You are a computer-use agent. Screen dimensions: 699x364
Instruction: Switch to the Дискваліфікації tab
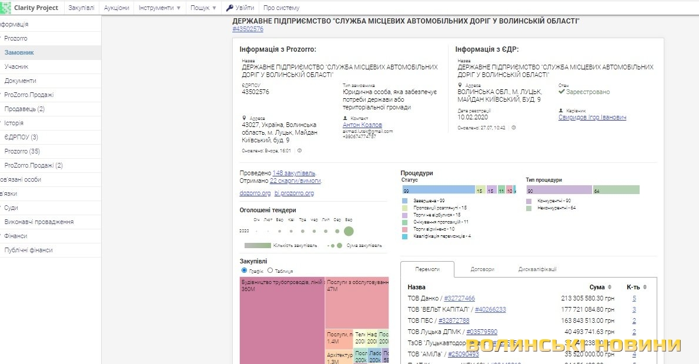click(x=537, y=269)
